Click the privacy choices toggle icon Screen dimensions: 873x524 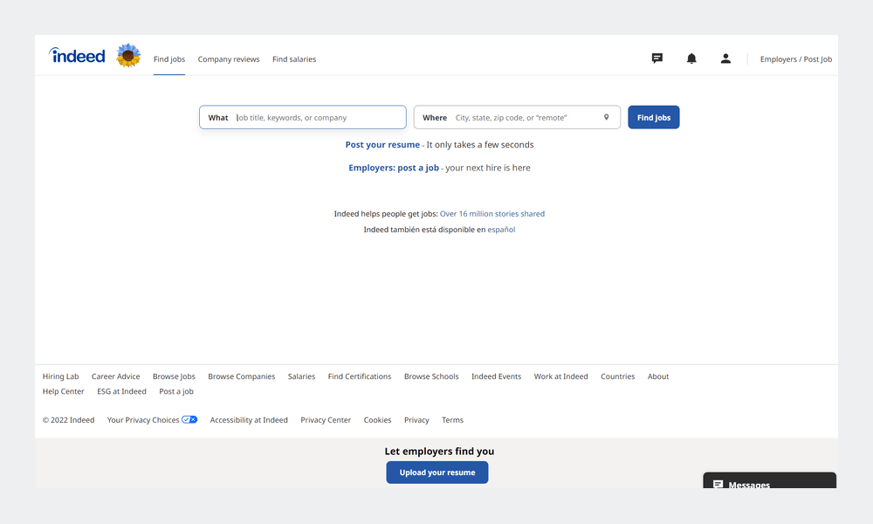pos(189,420)
